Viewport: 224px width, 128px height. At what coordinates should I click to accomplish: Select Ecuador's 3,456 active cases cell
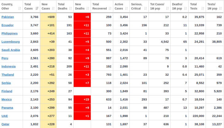click(x=121, y=25)
